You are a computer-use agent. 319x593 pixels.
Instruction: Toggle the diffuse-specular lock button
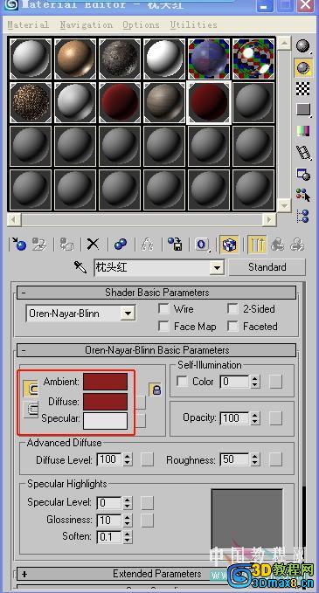click(x=31, y=410)
